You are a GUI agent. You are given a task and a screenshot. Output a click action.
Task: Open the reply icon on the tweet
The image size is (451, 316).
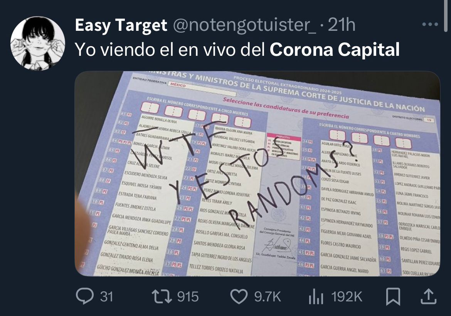click(x=84, y=296)
